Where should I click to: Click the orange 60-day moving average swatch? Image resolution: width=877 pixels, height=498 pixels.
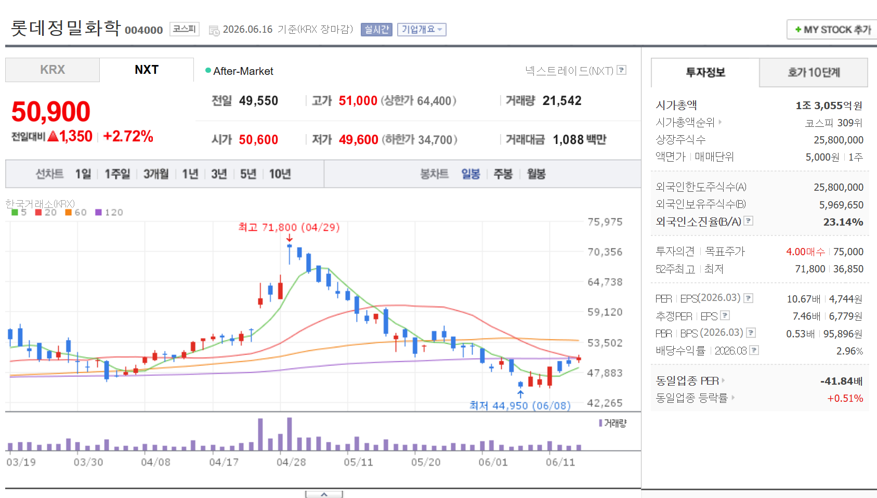[x=68, y=212]
